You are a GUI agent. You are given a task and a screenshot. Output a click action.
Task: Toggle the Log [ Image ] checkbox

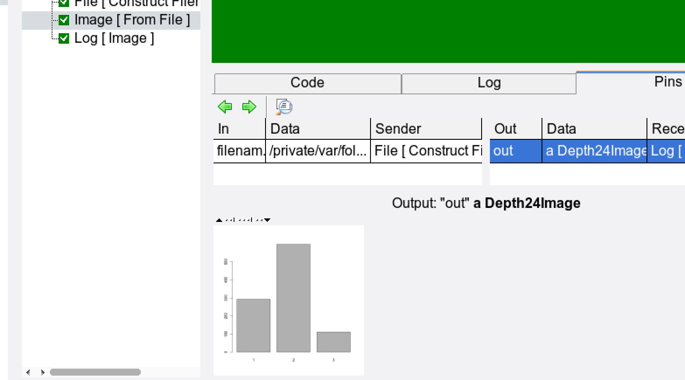(x=64, y=38)
